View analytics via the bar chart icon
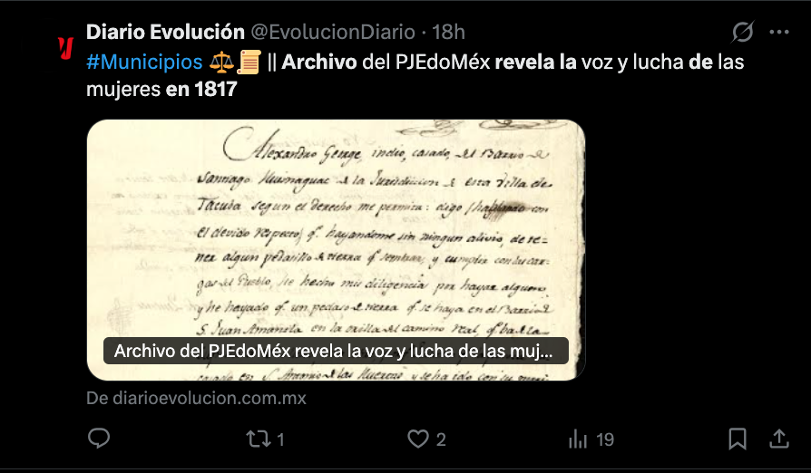This screenshot has height=473, width=811. 578,439
